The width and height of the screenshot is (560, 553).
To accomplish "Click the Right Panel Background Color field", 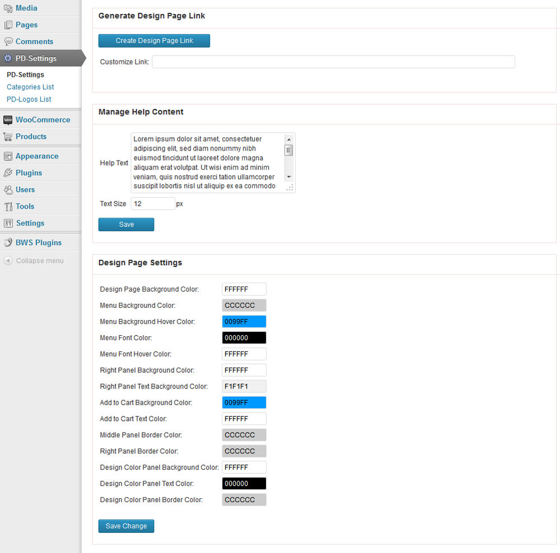I will click(244, 370).
